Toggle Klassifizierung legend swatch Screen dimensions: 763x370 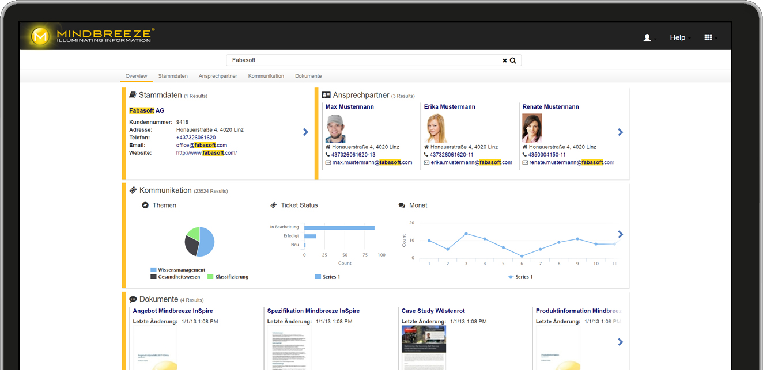point(210,277)
